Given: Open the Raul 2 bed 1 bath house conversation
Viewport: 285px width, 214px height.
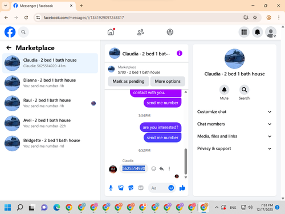Looking at the screenshot, I should click(x=50, y=103).
